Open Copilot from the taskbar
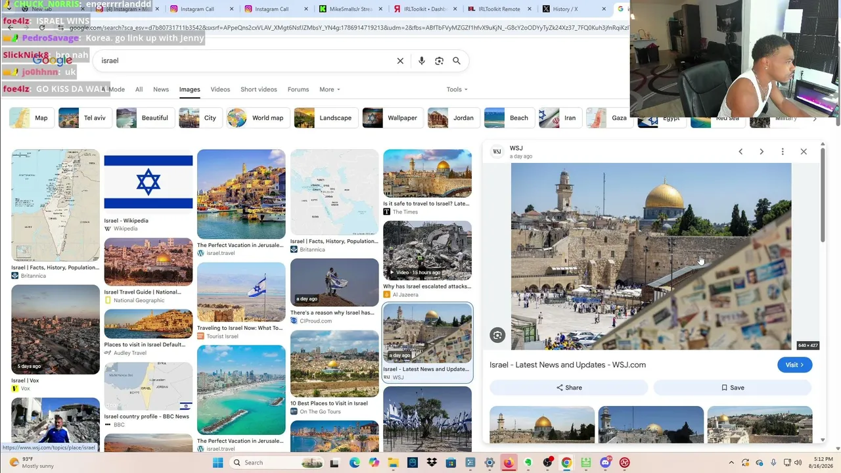This screenshot has width=841, height=473. click(374, 462)
